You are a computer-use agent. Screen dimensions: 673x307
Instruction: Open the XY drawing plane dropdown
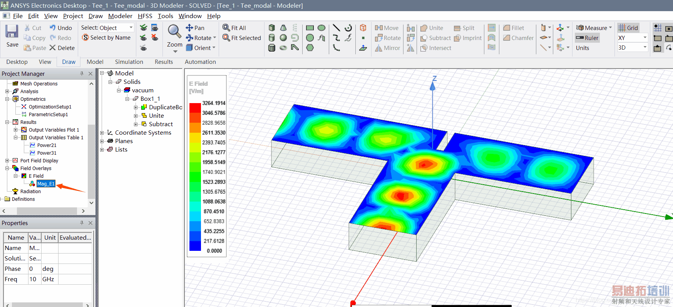click(645, 38)
